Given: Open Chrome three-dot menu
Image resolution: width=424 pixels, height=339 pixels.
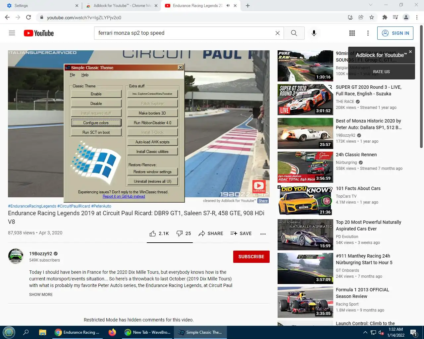Looking at the screenshot, I should click(417, 17).
